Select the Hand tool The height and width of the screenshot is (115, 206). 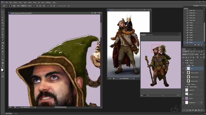pyautogui.click(x=3, y=63)
